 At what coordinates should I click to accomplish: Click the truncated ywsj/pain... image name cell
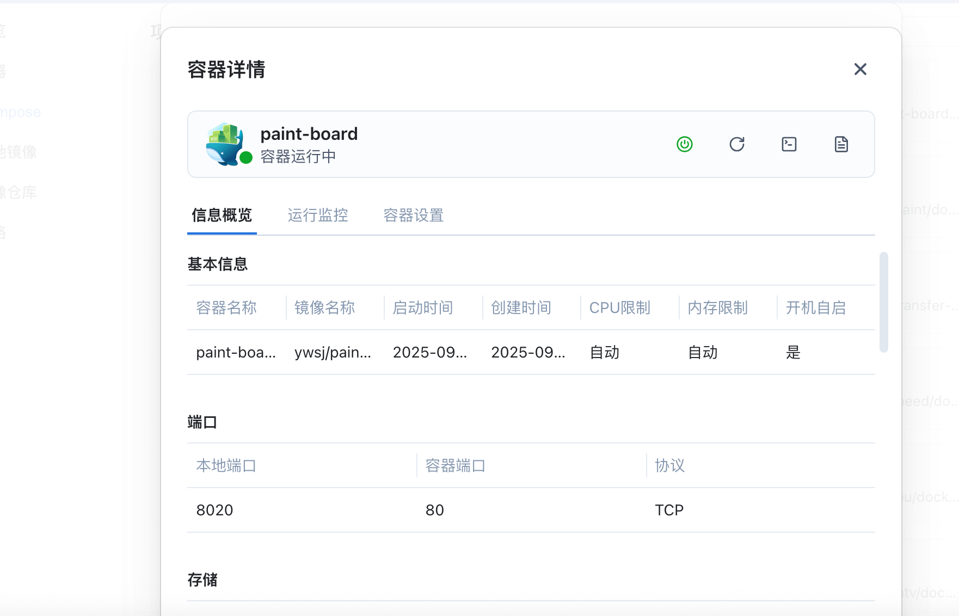coord(333,353)
